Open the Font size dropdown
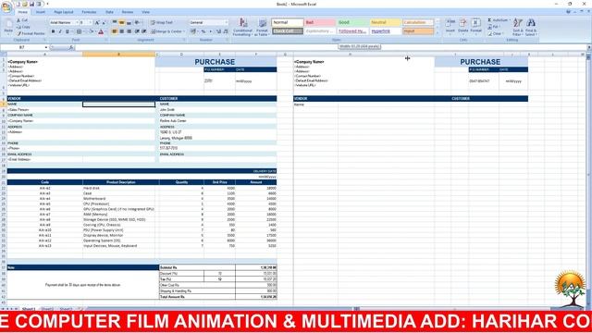This screenshot has height=333, width=592. tap(91, 22)
